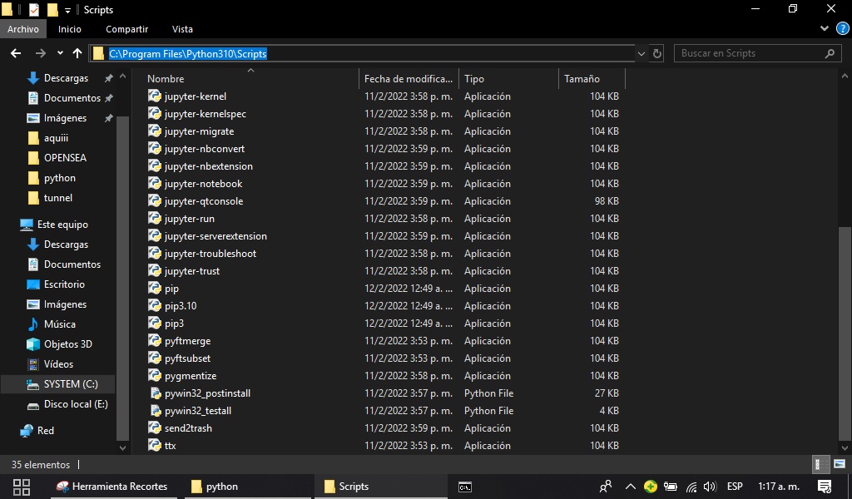This screenshot has height=499, width=852.
Task: Open the Vista ribbon tab
Action: [x=182, y=29]
